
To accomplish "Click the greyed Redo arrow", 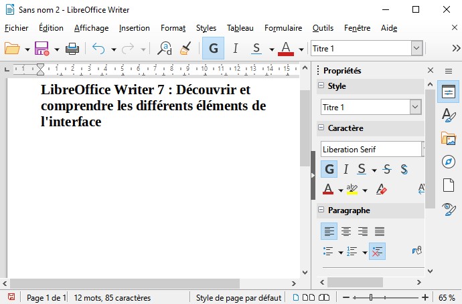I will pos(128,49).
